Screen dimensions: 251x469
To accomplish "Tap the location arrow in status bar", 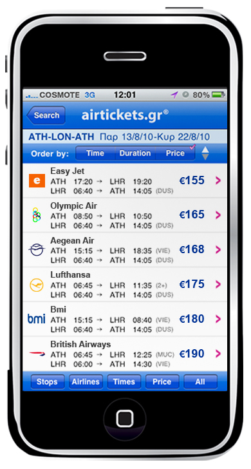I will (174, 95).
